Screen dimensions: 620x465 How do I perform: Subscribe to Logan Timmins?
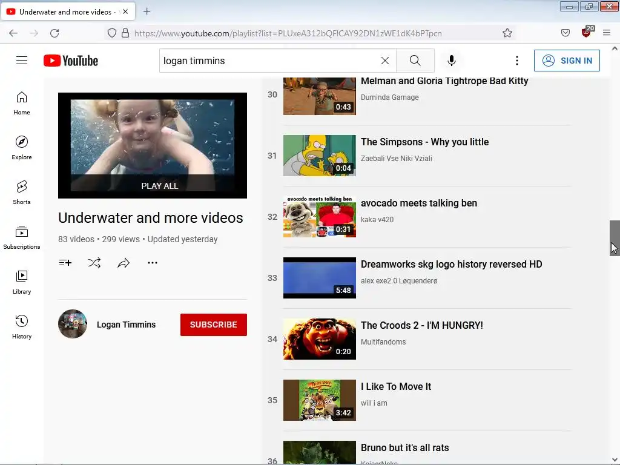(x=214, y=325)
